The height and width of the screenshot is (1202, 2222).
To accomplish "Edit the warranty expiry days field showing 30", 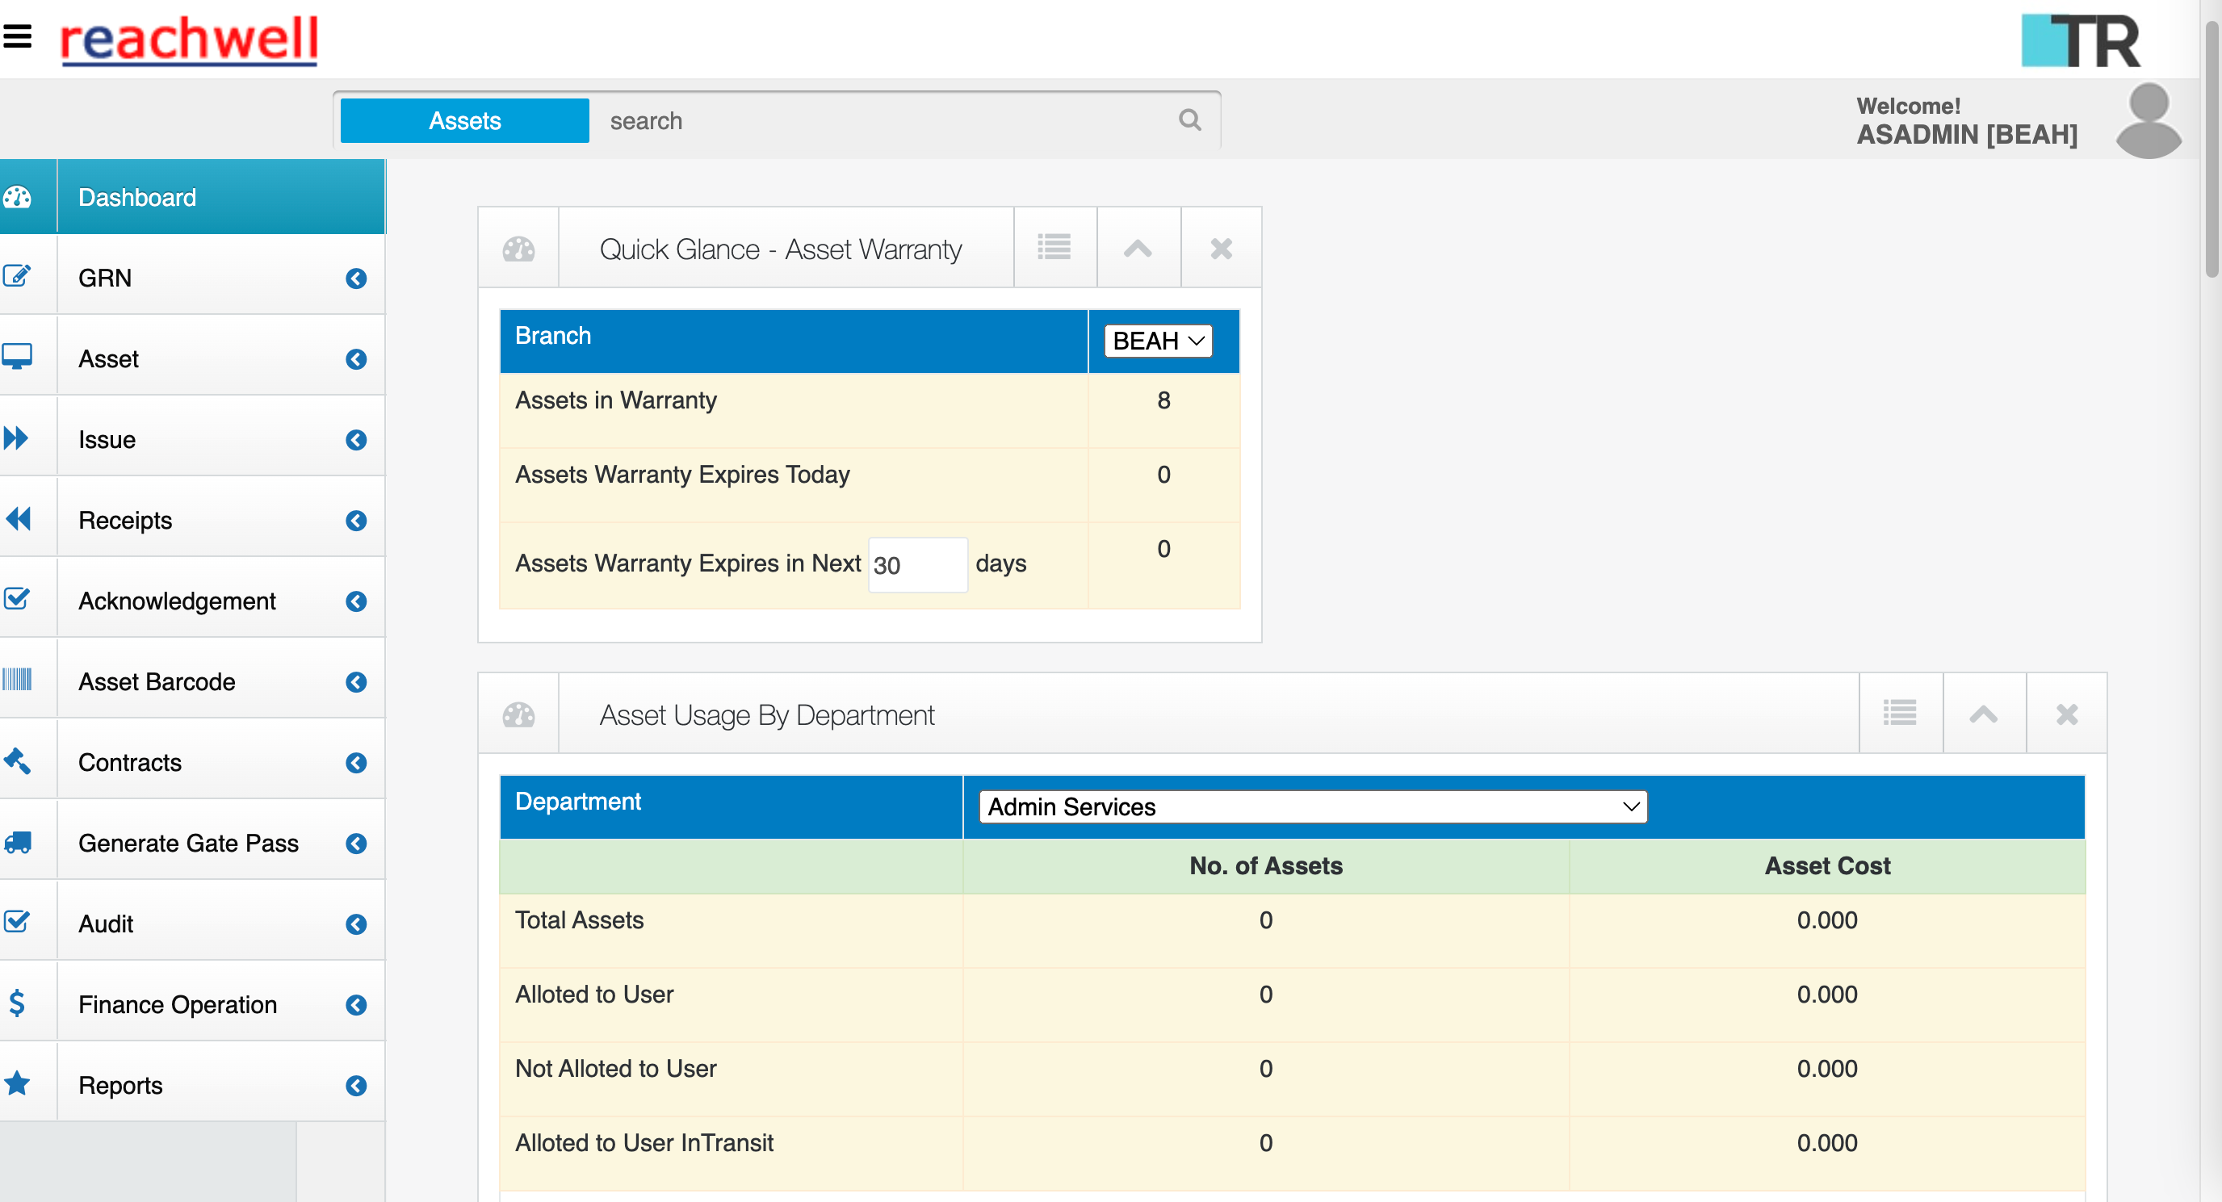I will 917,564.
